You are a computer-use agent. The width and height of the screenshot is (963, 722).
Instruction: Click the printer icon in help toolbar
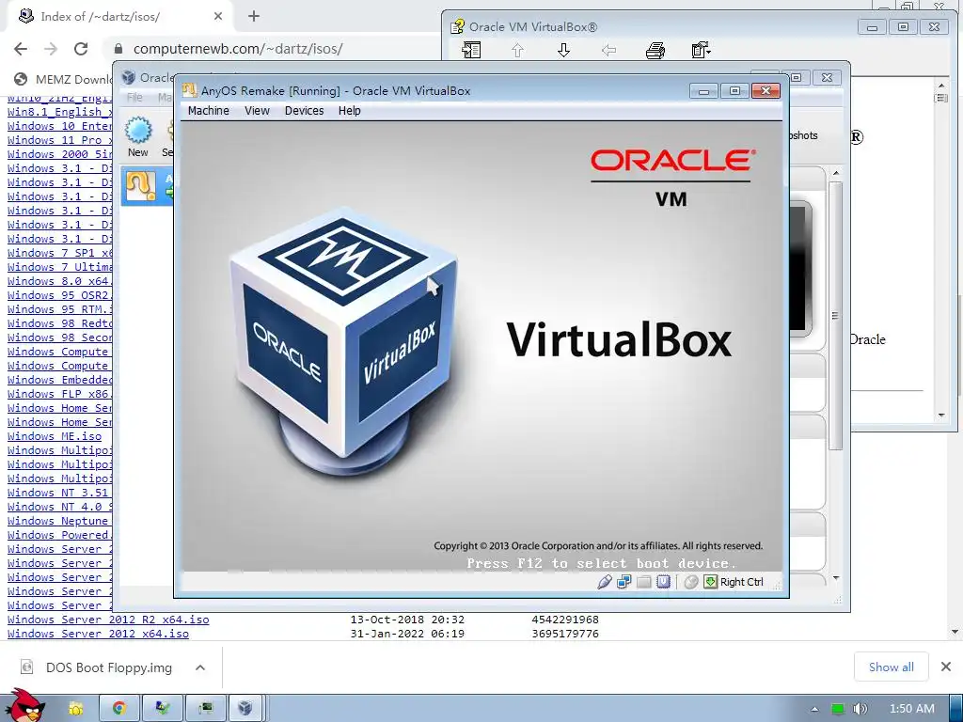pyautogui.click(x=655, y=51)
